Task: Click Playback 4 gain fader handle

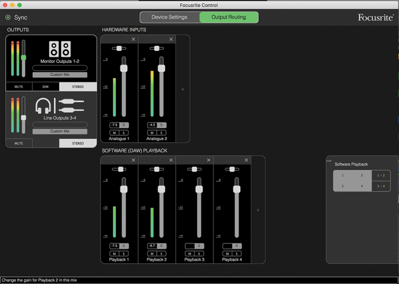Action: click(x=237, y=189)
